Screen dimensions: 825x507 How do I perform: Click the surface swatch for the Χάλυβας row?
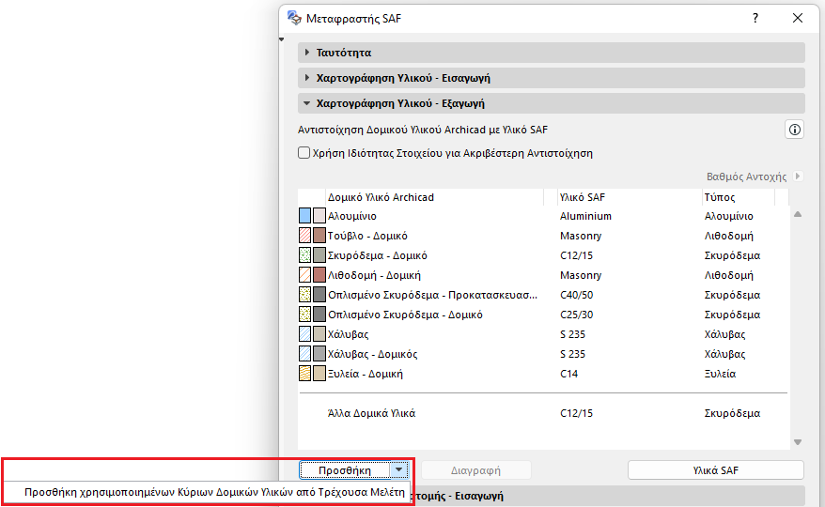point(319,334)
